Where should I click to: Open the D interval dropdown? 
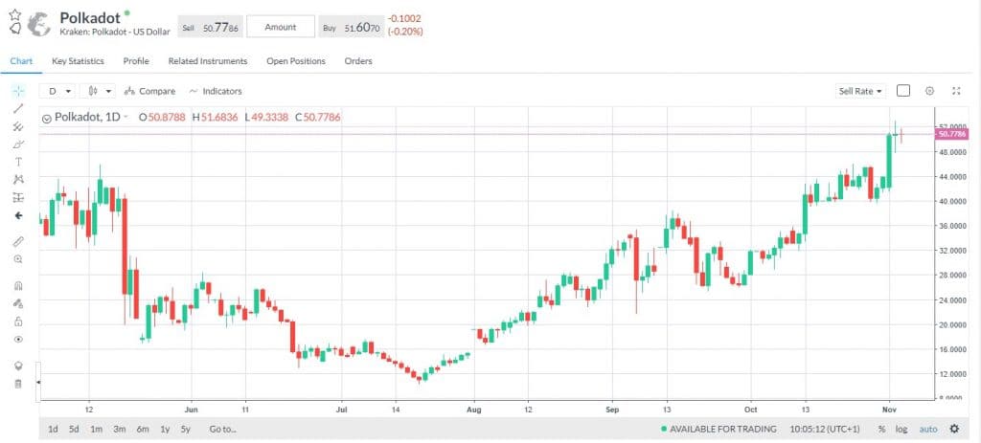pyautogui.click(x=58, y=91)
